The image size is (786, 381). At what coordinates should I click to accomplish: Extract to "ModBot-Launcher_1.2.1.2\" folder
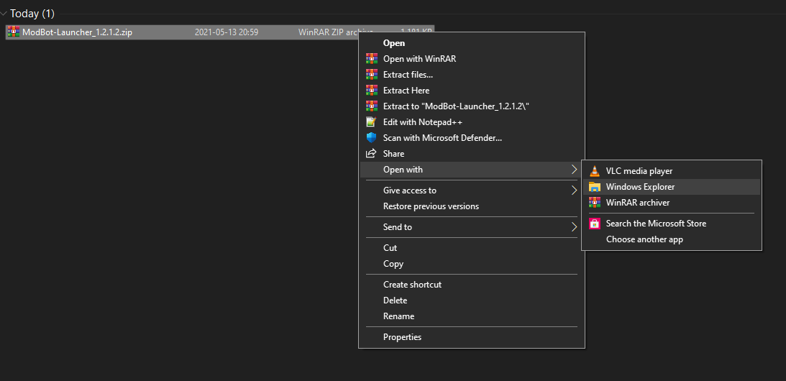pos(472,106)
